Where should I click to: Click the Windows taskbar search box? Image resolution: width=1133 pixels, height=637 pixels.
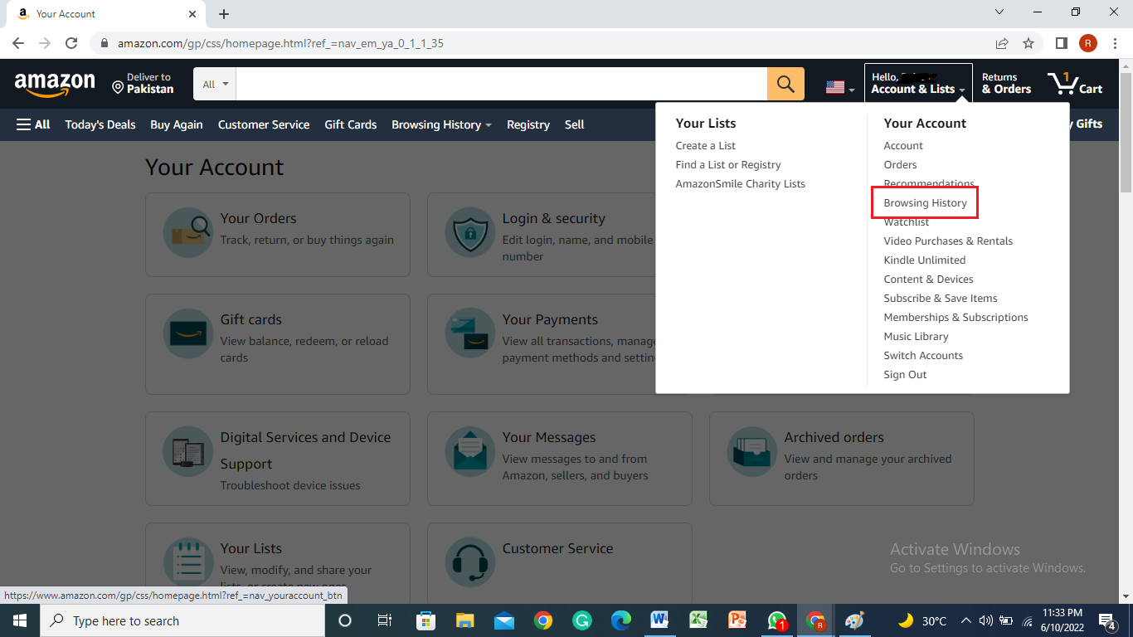[x=182, y=620]
